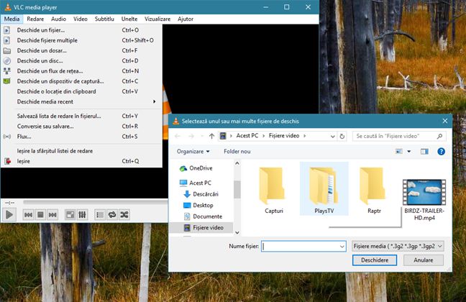
Task: Click the 'Nume fișier' input field
Action: (303, 246)
